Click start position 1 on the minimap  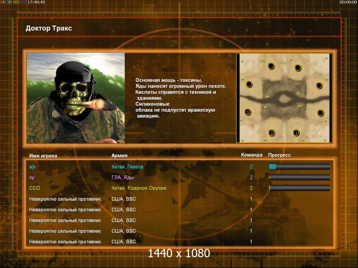296,133
